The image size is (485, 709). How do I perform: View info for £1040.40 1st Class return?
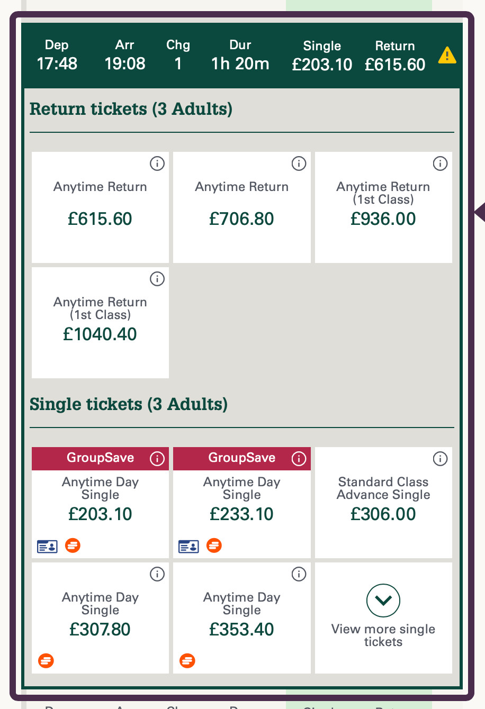pyautogui.click(x=157, y=279)
